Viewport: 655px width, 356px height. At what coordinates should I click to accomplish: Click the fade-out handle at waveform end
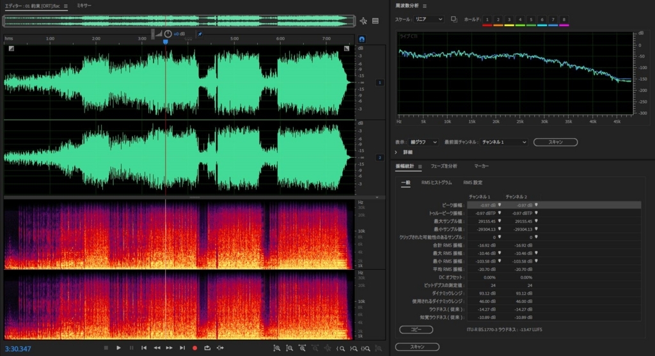click(x=346, y=49)
